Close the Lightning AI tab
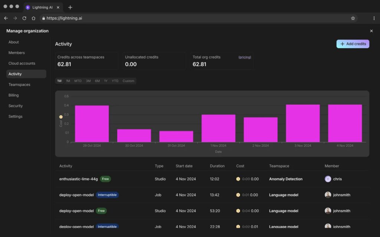380x237 pixels. (x=58, y=7)
